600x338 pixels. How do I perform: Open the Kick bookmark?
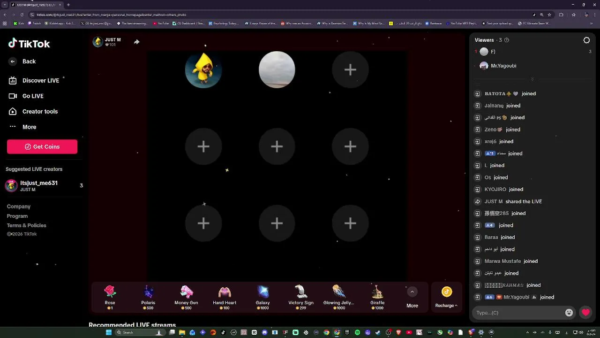pyautogui.click(x=19, y=23)
